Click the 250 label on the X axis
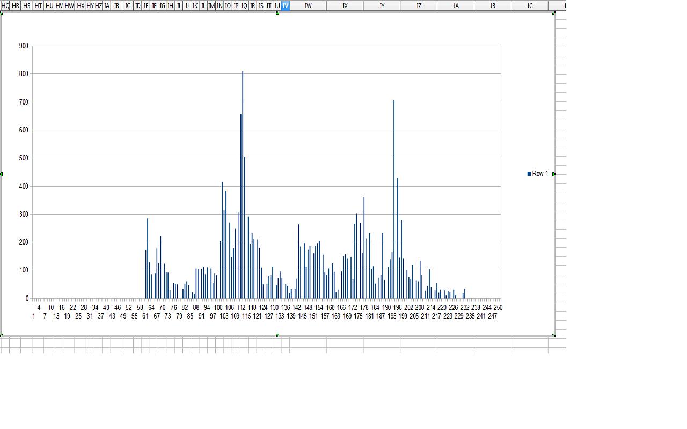 click(498, 307)
